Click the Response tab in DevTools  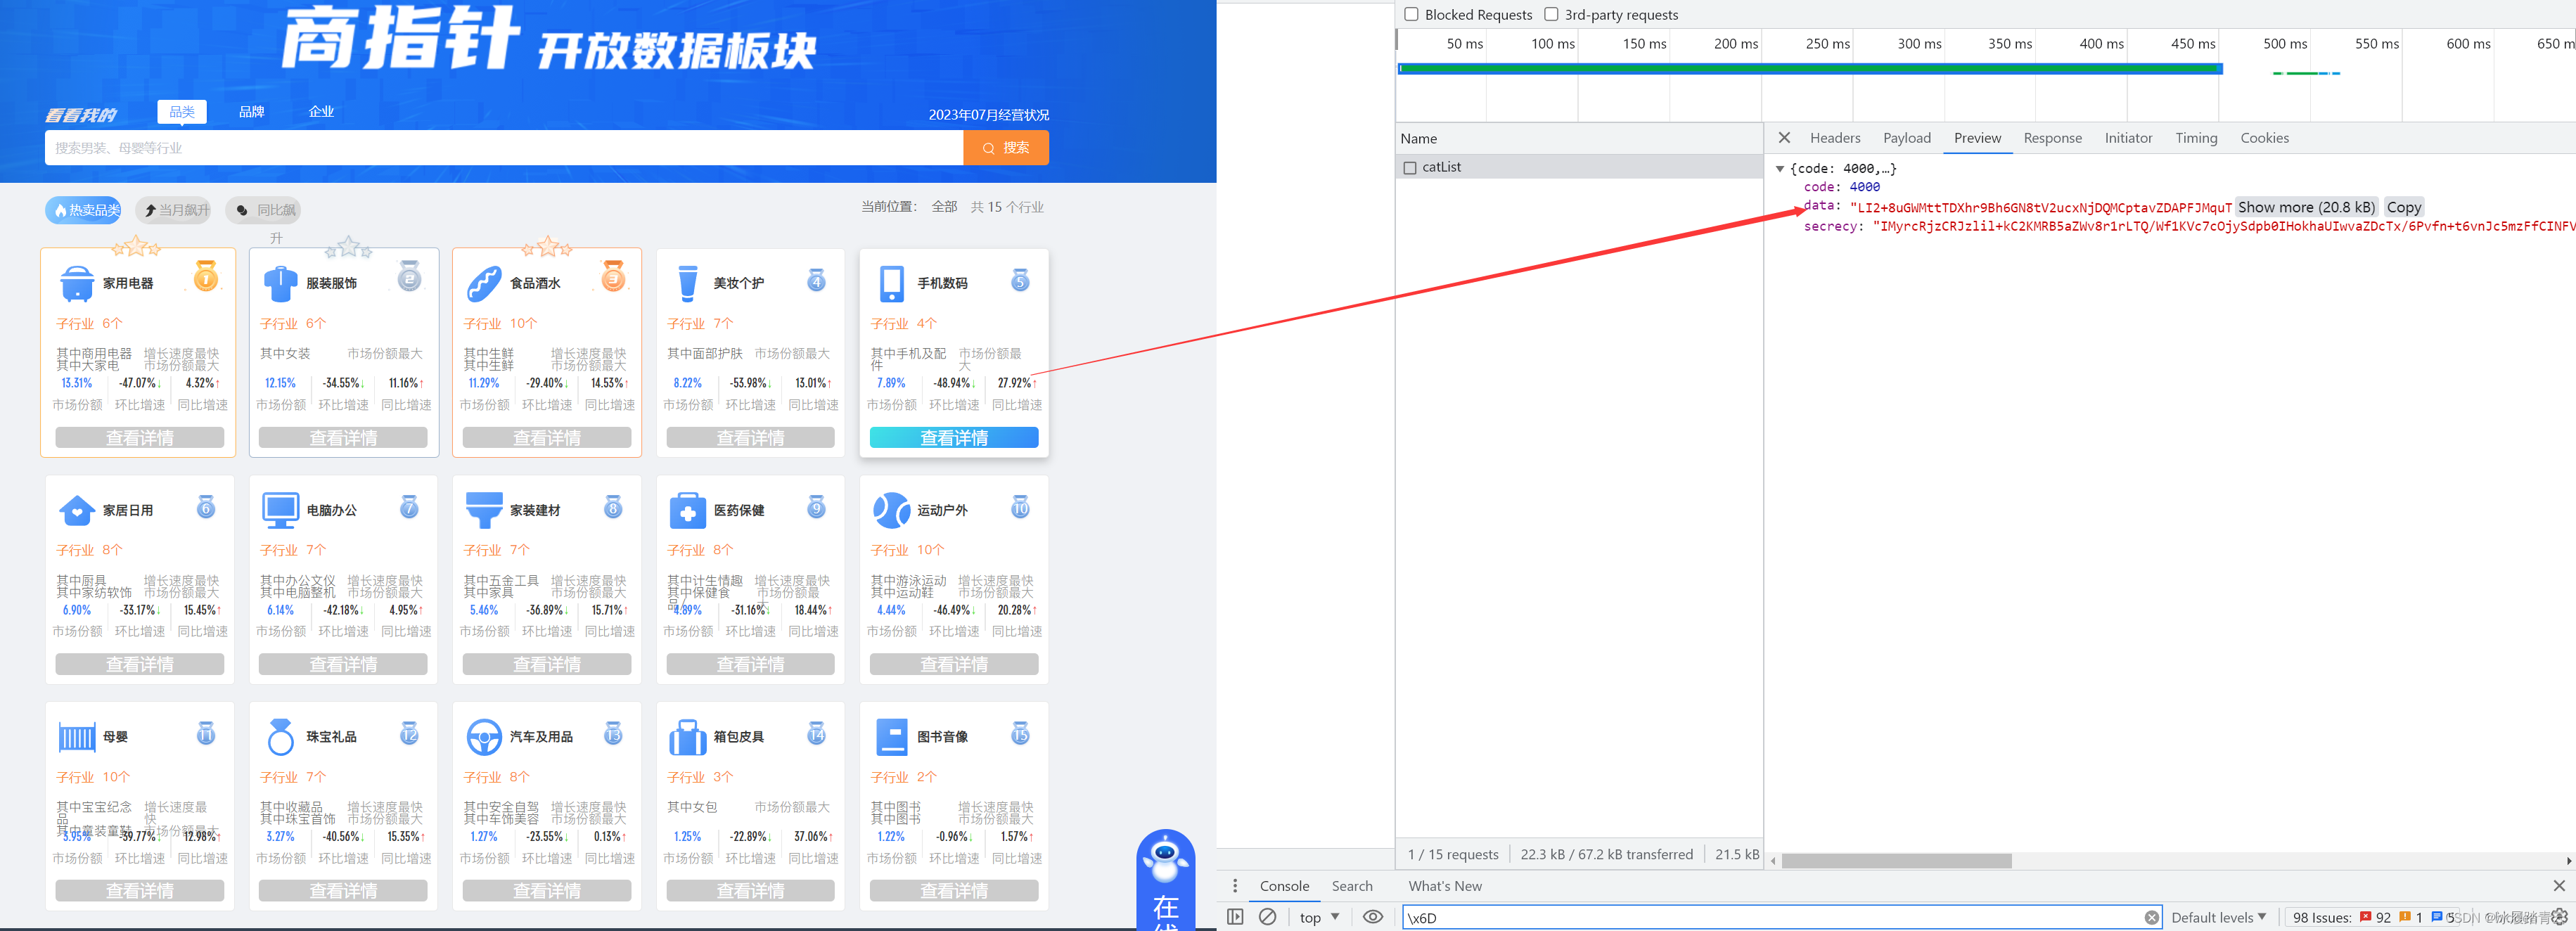pos(2052,138)
